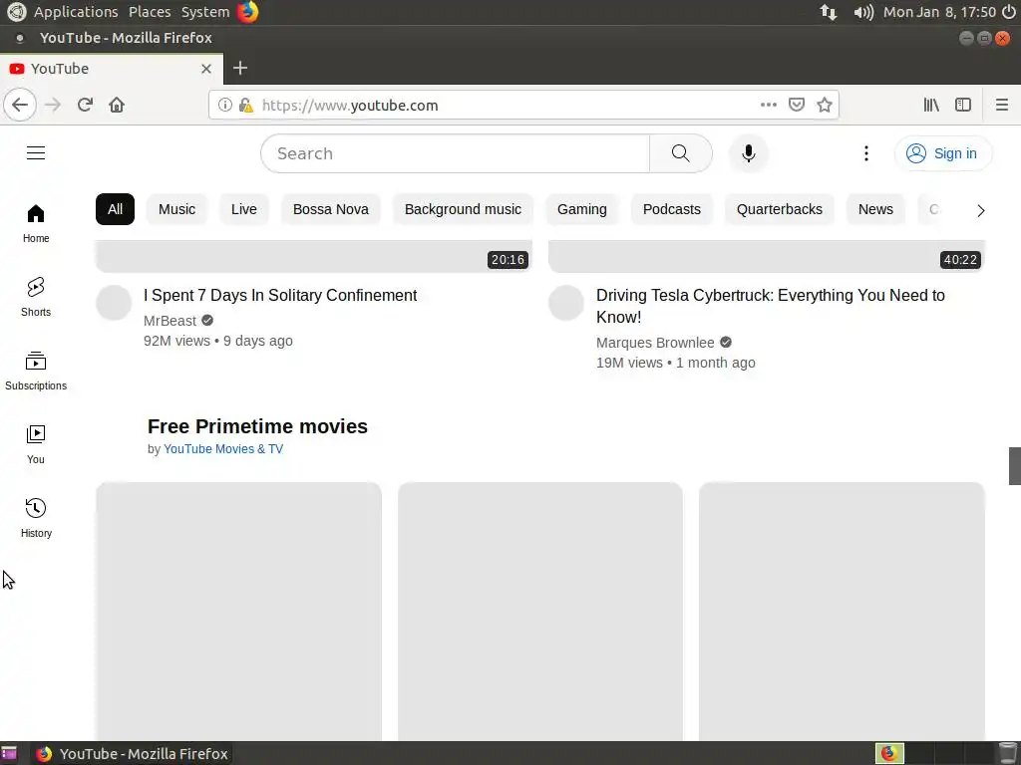Viewport: 1021px width, 765px height.
Task: Click the magnifier search button
Action: (680, 153)
